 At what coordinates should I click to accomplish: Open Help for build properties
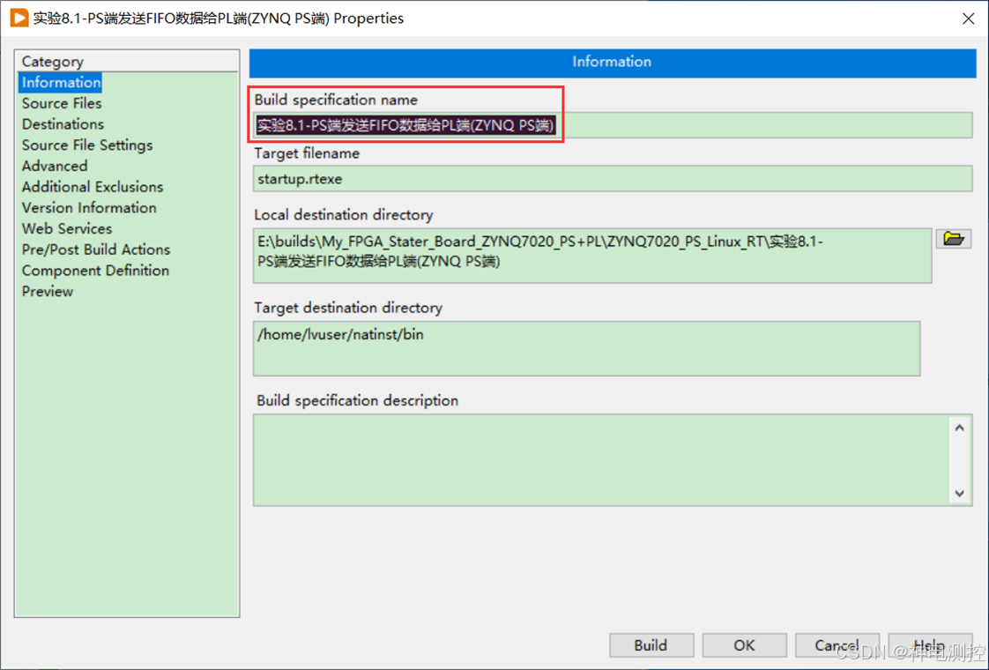click(x=930, y=644)
